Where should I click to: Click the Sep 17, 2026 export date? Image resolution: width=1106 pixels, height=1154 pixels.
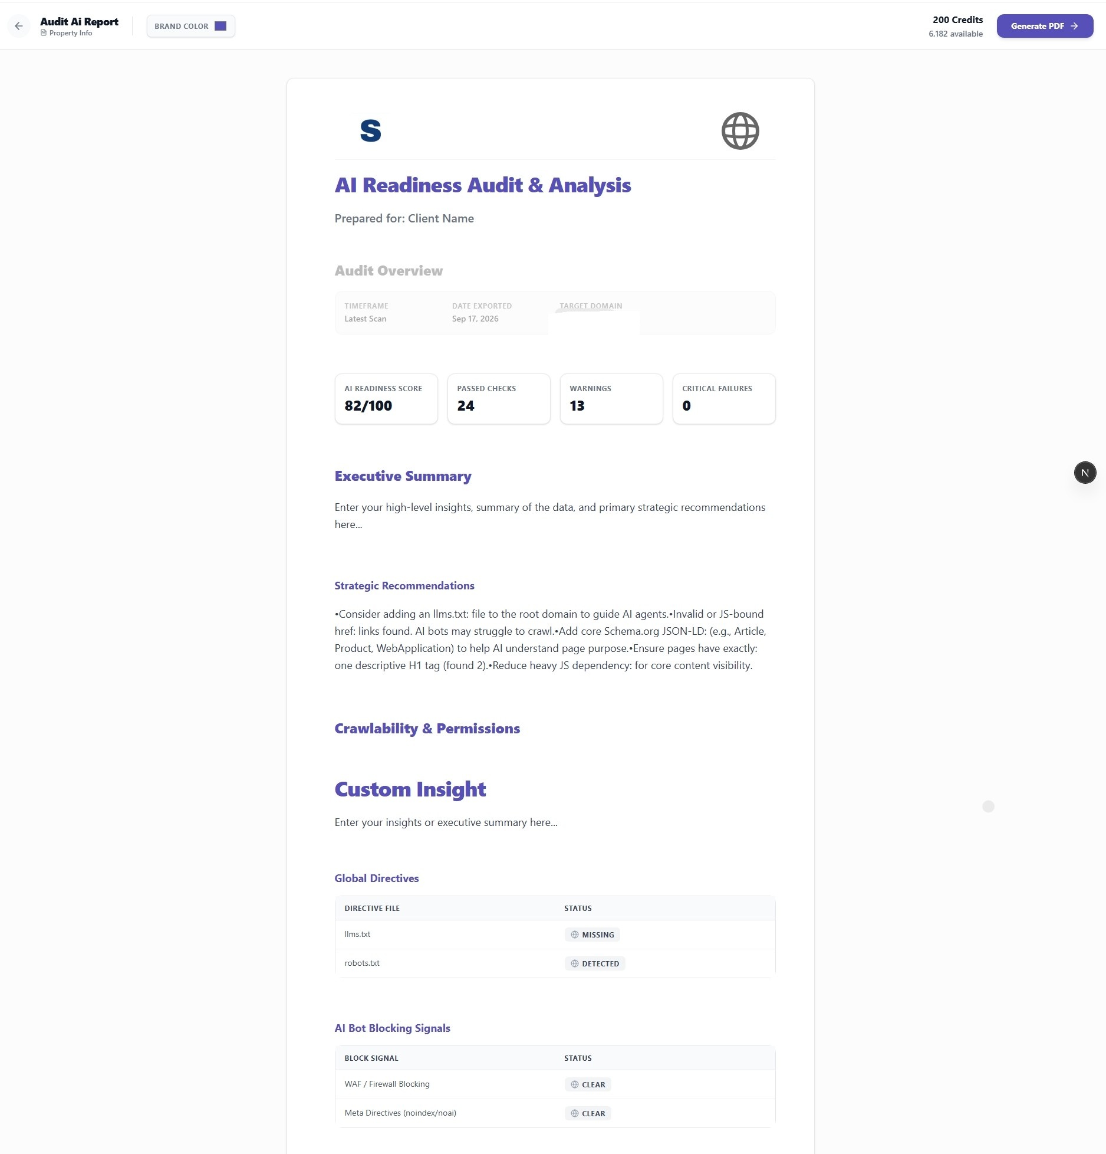point(475,319)
